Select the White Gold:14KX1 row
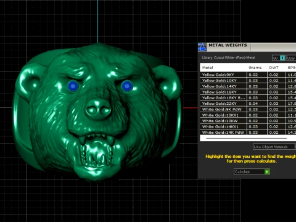 (248, 126)
